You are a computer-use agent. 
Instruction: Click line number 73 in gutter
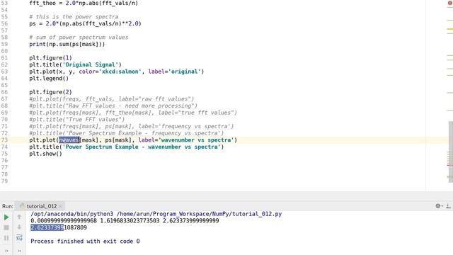tap(4, 140)
